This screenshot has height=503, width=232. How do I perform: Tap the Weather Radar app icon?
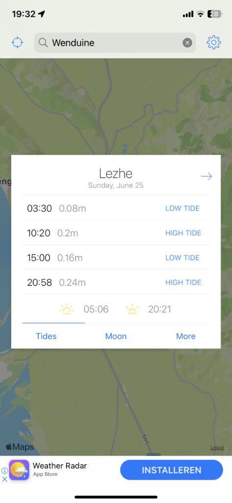pyautogui.click(x=19, y=470)
